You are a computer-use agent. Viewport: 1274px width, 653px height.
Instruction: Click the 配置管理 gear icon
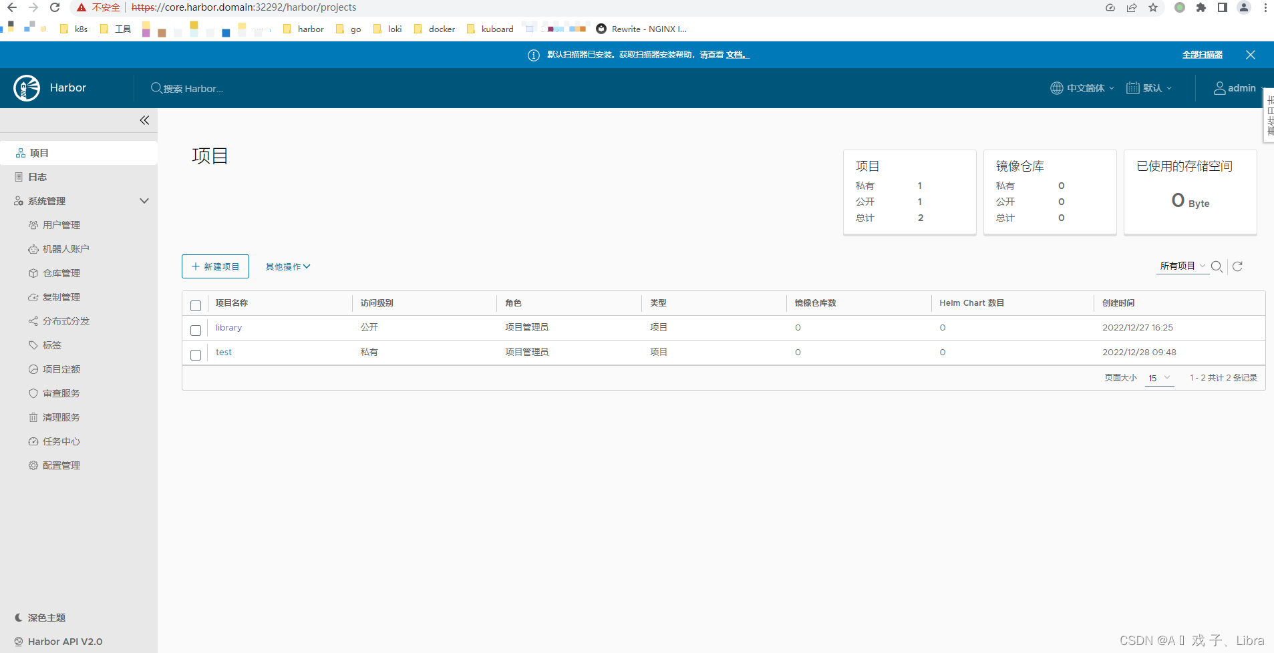pos(33,465)
